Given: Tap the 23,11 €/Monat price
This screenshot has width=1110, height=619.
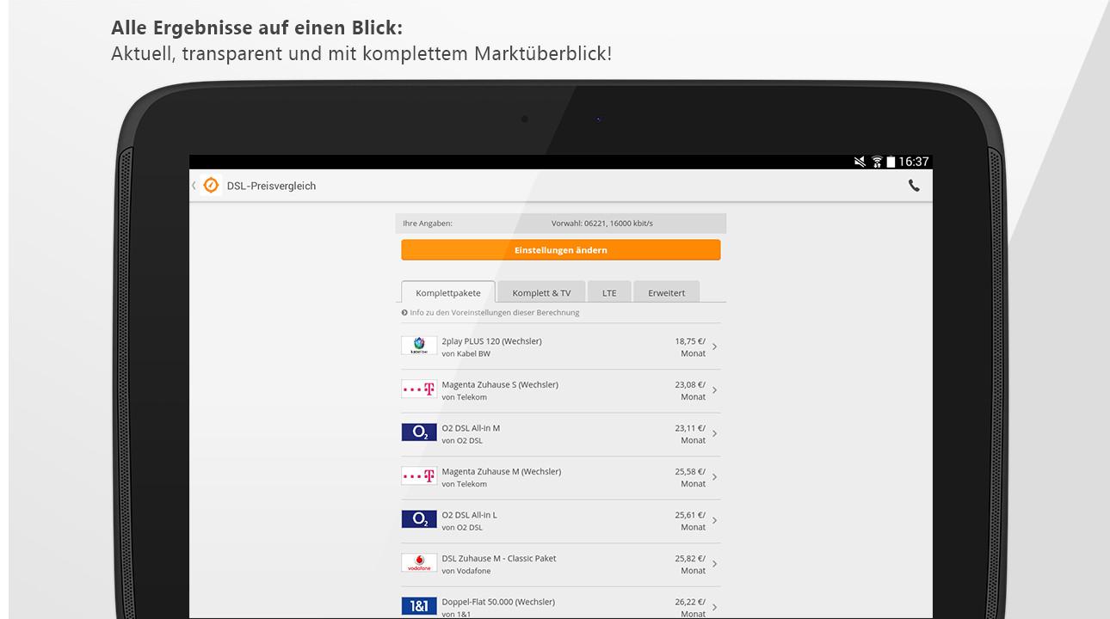Looking at the screenshot, I should (690, 434).
